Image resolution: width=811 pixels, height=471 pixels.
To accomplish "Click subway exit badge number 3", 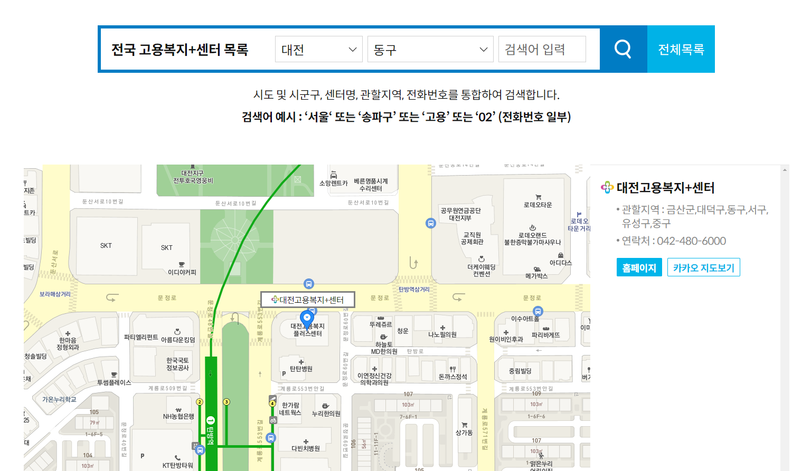I will pos(226,402).
